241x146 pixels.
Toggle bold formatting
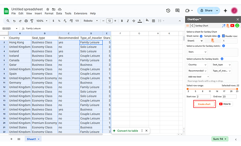pyautogui.click(x=122, y=21)
